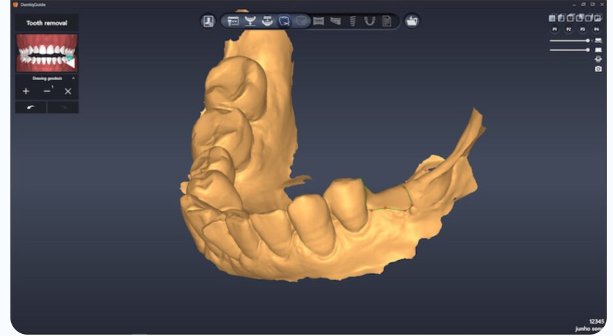Clear drawing with the X button
The height and width of the screenshot is (336, 613).
click(68, 91)
